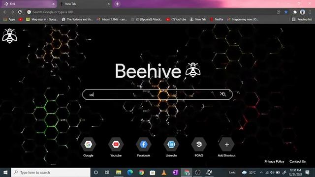
Task: Open Task View from the taskbar
Action: tap(107, 173)
